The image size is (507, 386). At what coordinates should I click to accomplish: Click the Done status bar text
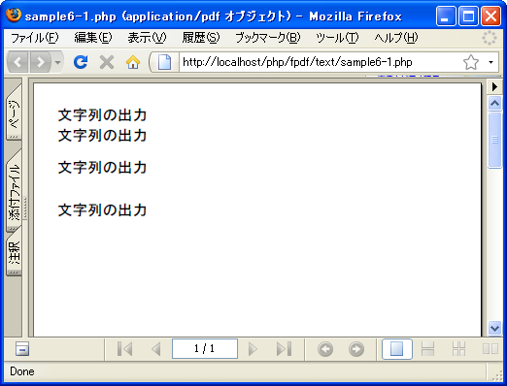tap(22, 371)
